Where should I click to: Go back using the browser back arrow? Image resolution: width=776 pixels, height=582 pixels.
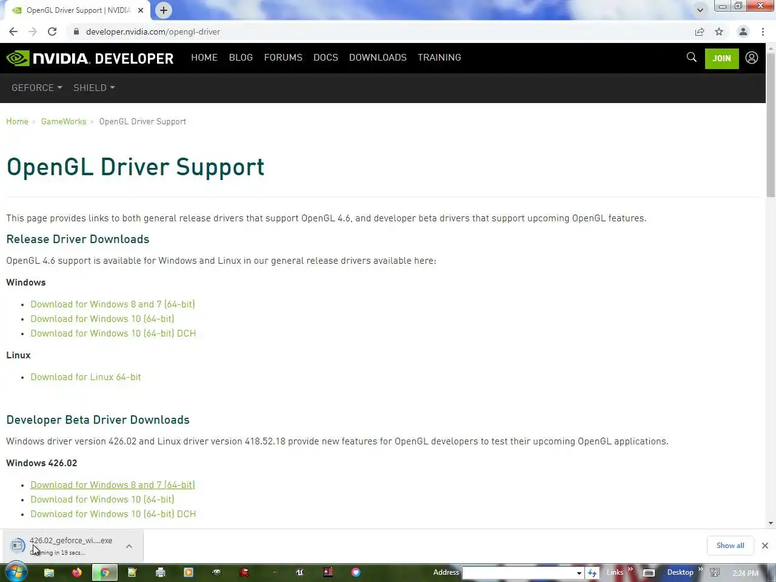[13, 32]
